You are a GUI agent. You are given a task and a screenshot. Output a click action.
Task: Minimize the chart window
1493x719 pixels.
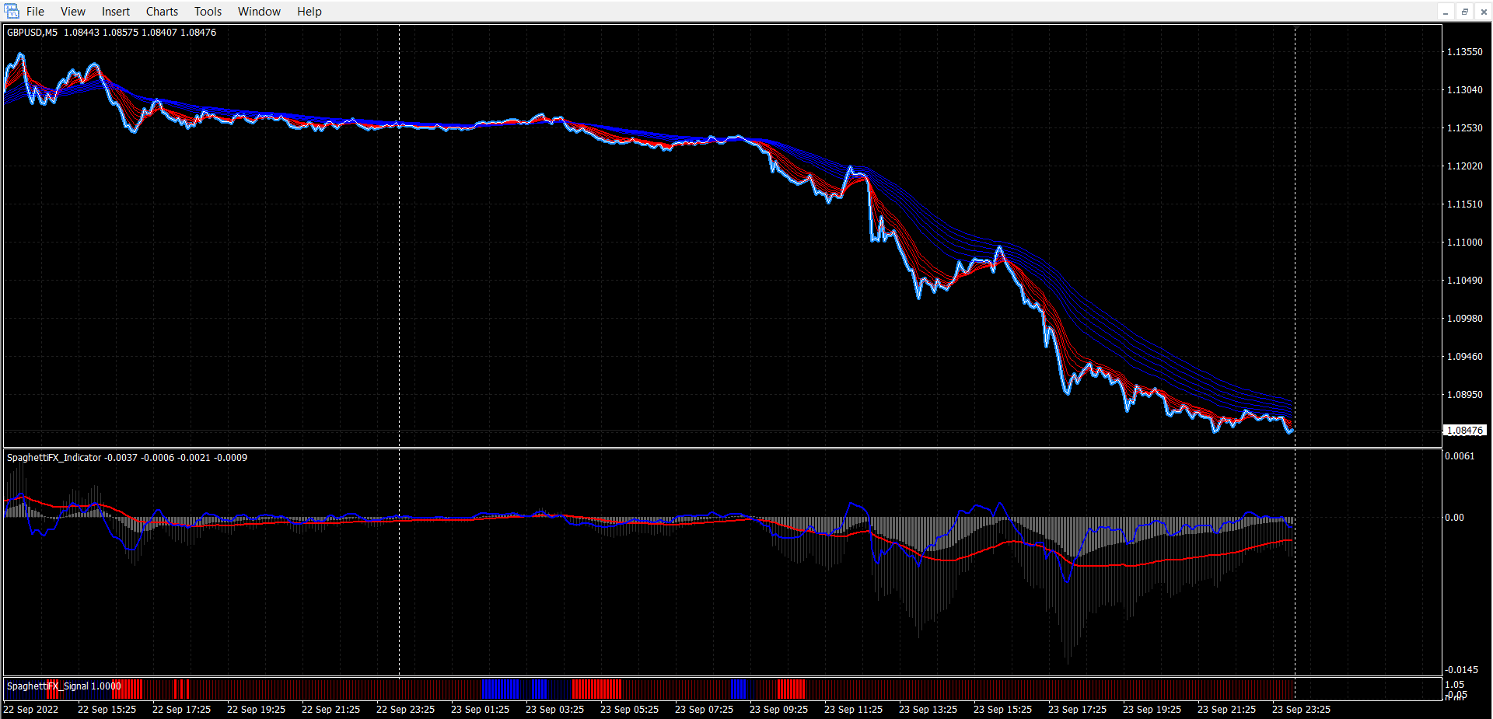pyautogui.click(x=1446, y=12)
